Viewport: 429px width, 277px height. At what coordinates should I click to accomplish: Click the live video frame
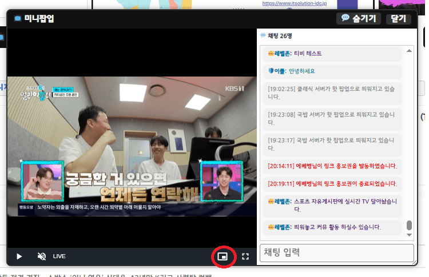point(132,146)
